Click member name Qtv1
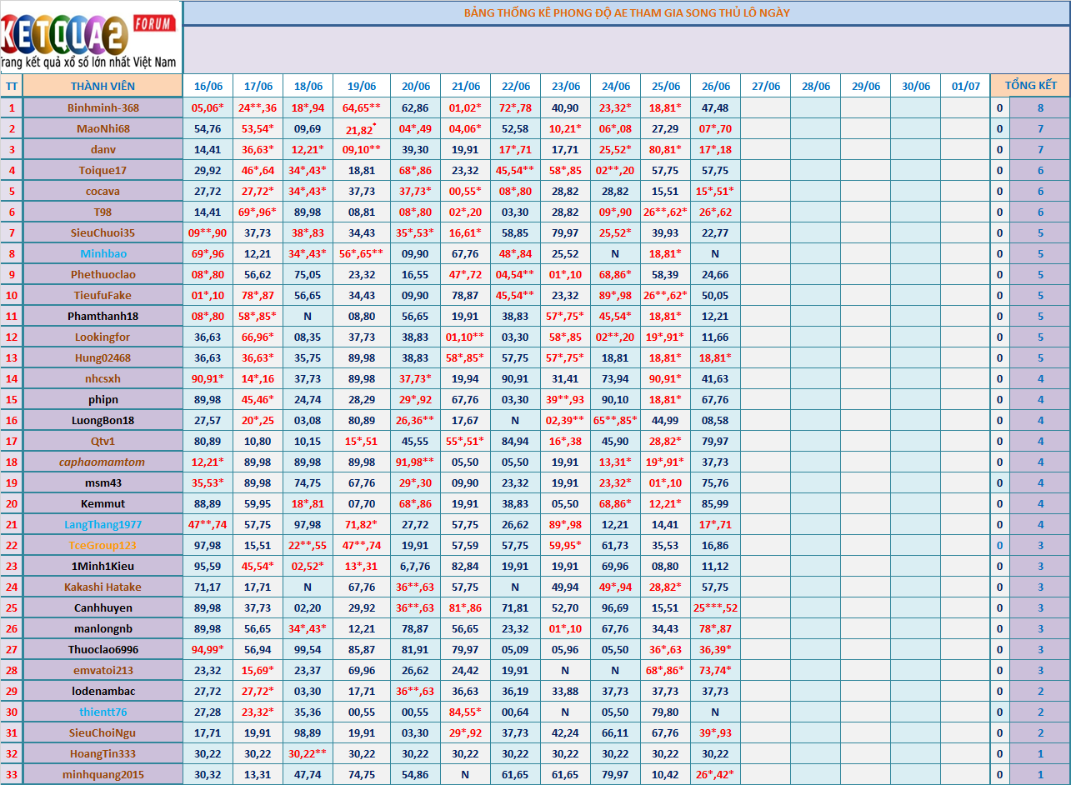1071x785 pixels. [103, 441]
